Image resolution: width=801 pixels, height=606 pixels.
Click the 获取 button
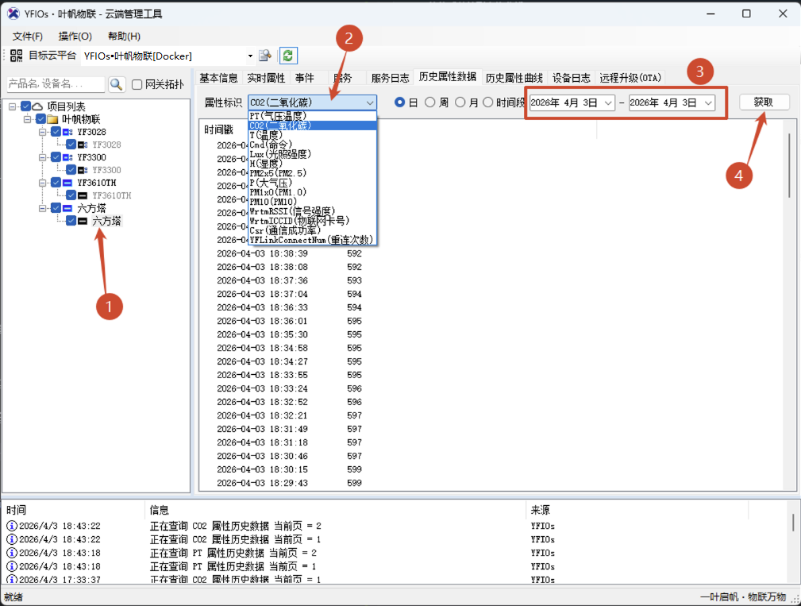[x=764, y=102]
